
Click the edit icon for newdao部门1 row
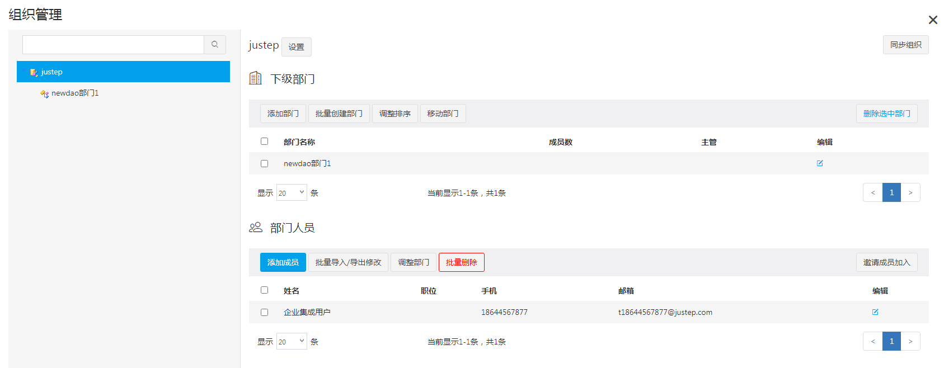[x=820, y=163]
